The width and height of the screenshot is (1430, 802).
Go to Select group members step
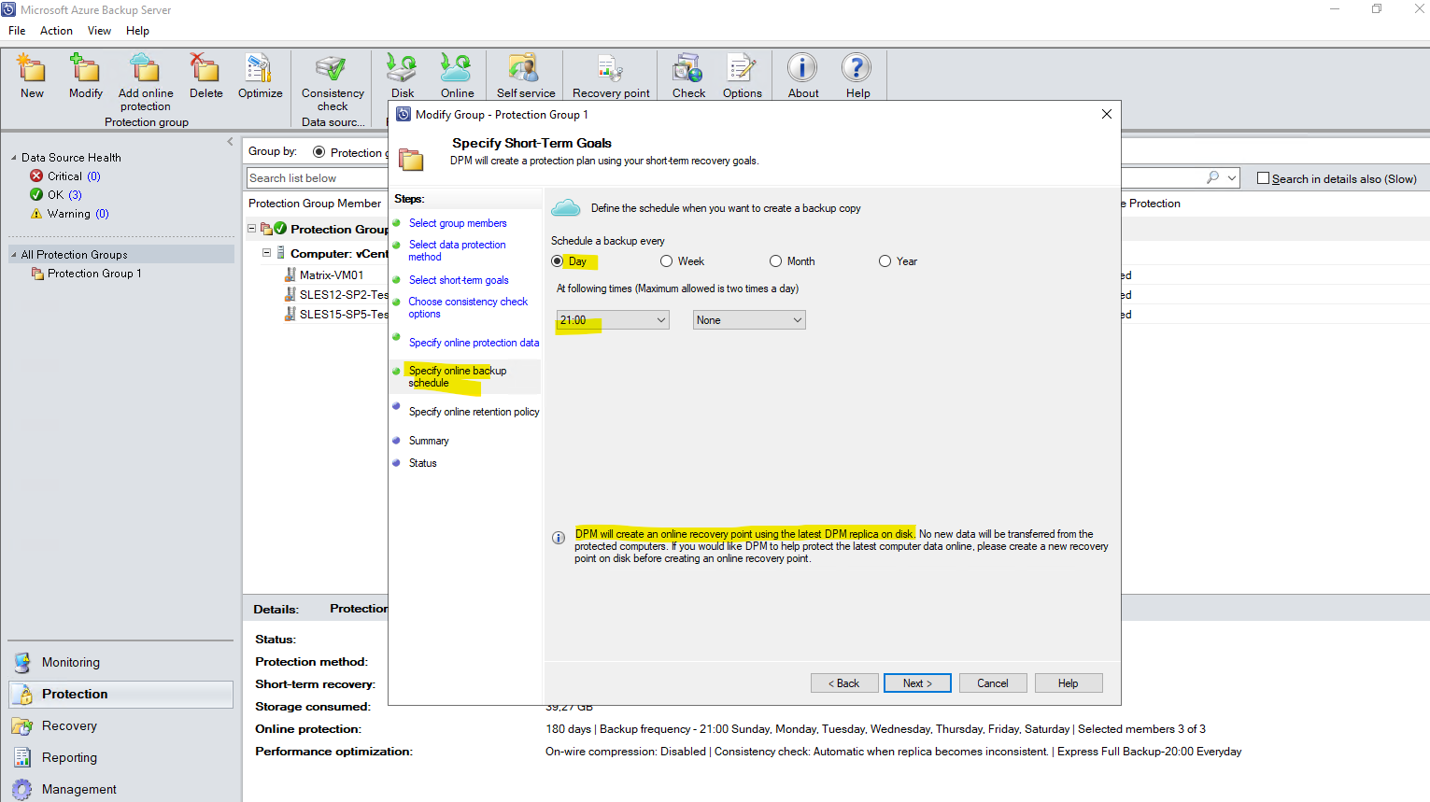tap(458, 223)
